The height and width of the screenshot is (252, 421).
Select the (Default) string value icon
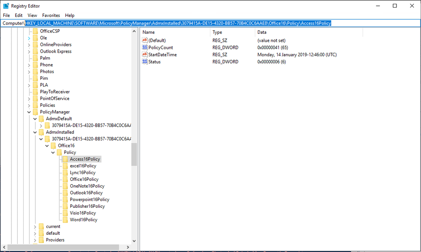click(145, 40)
